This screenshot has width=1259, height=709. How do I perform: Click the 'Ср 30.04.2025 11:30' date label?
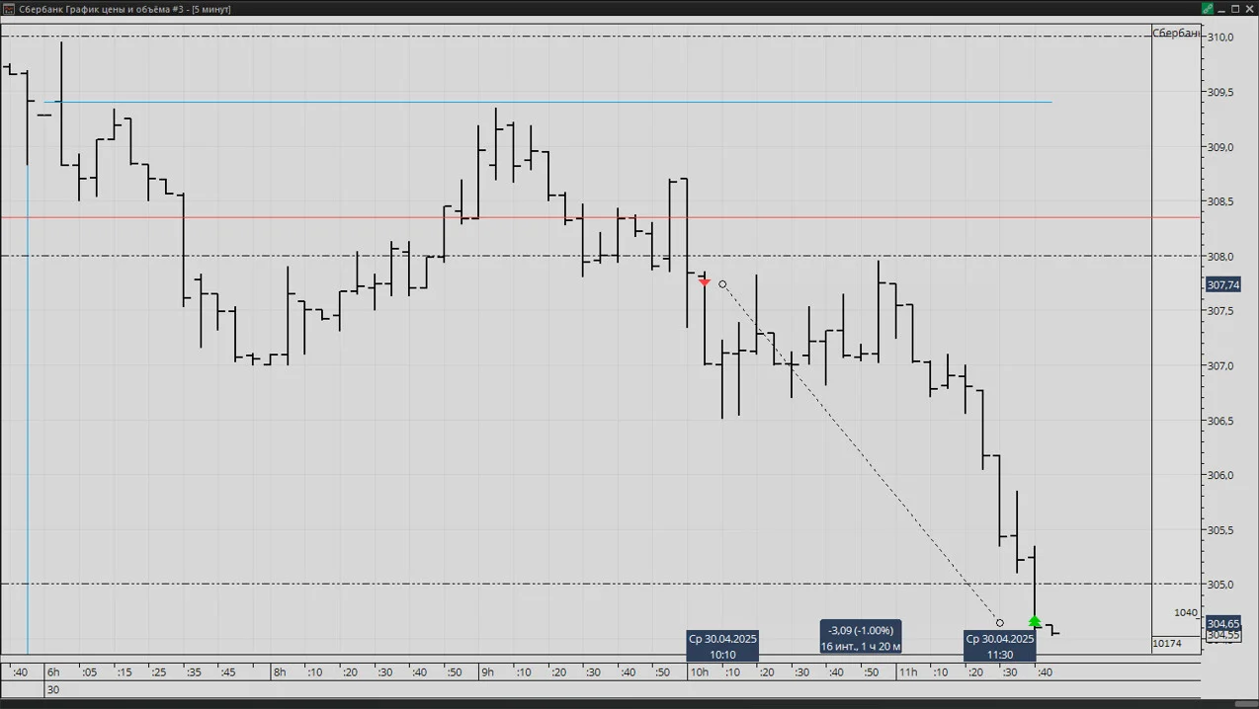coord(1000,646)
